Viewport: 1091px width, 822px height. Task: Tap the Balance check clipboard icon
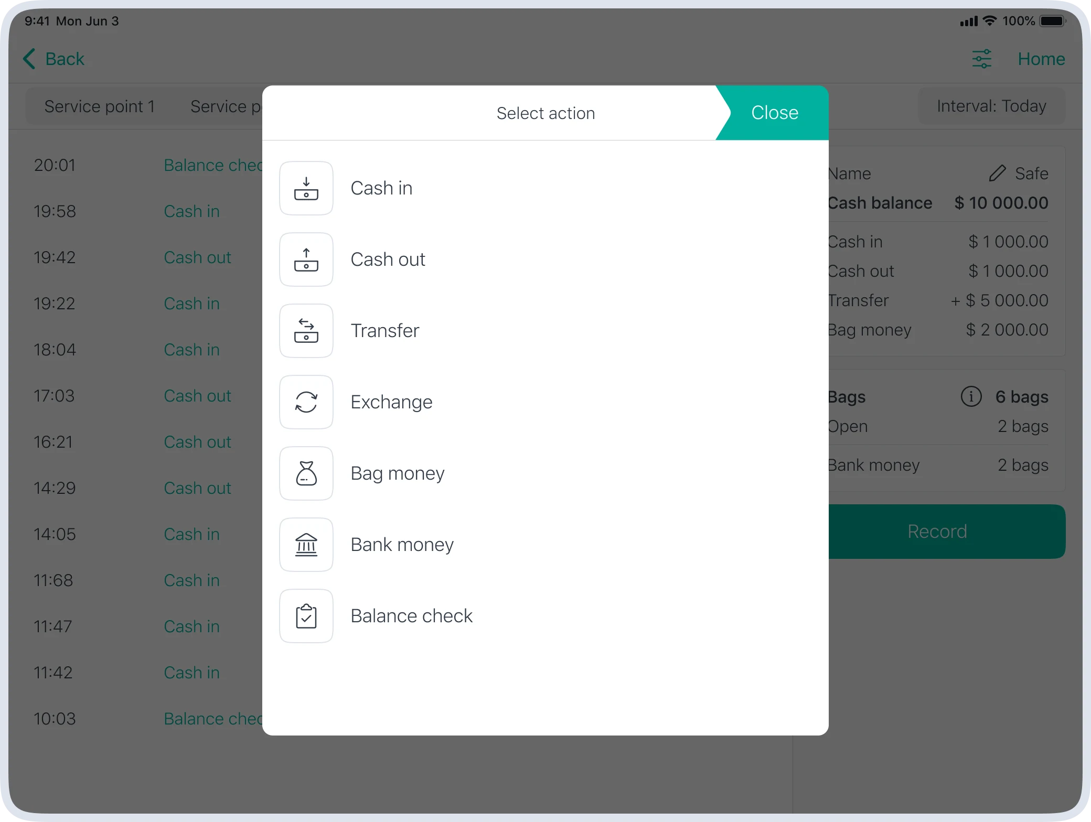pyautogui.click(x=306, y=616)
